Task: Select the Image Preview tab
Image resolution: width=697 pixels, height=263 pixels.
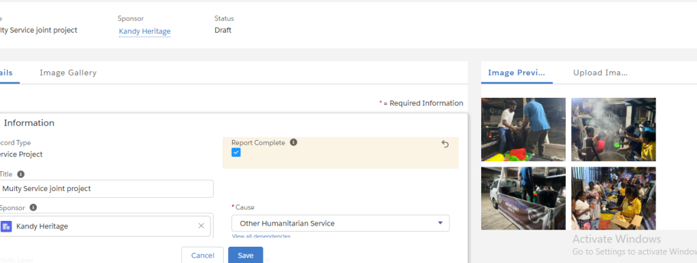Action: [517, 73]
